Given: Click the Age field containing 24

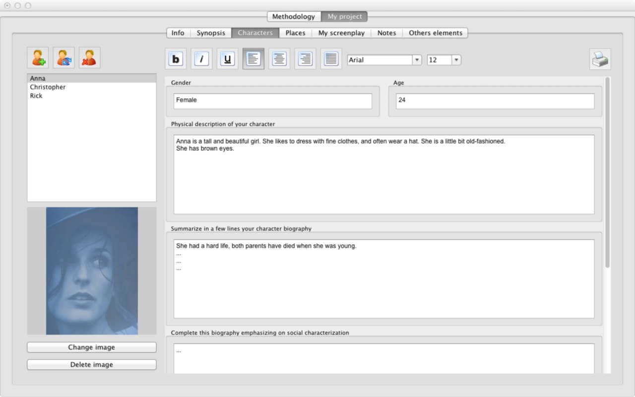Looking at the screenshot, I should (x=495, y=101).
